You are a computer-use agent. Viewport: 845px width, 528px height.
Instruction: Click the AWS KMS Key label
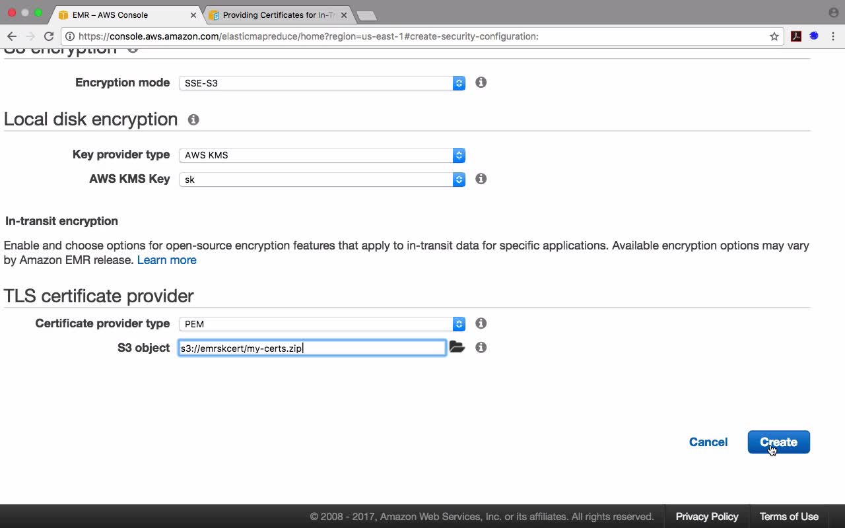coord(130,179)
